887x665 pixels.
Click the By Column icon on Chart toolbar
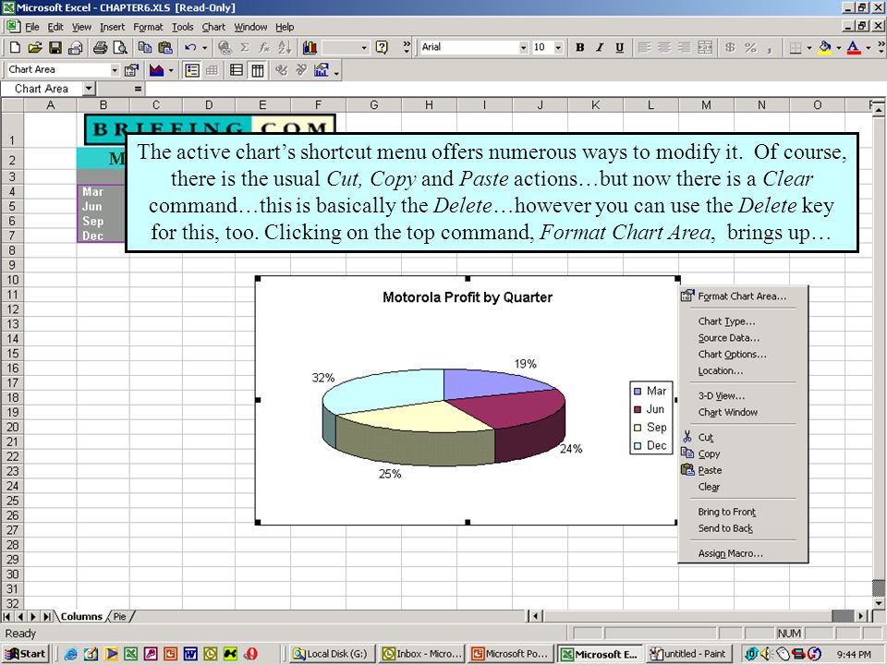point(258,70)
